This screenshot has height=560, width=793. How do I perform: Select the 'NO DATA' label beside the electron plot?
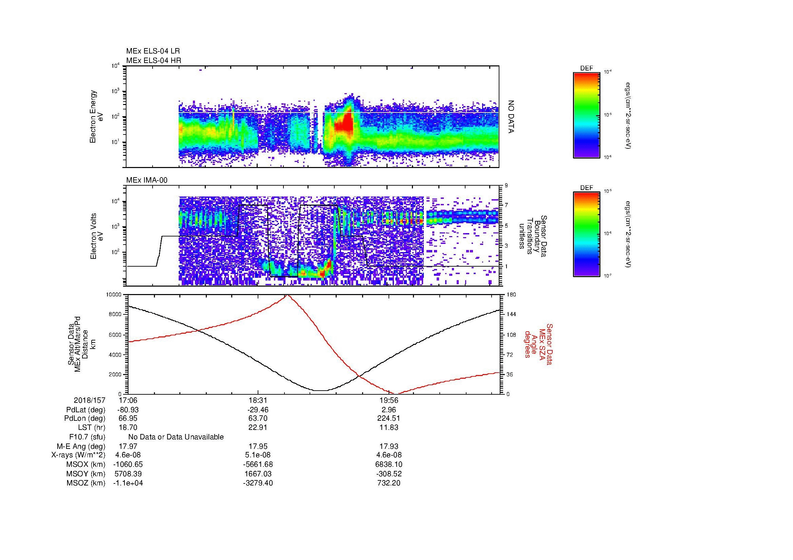(x=512, y=117)
